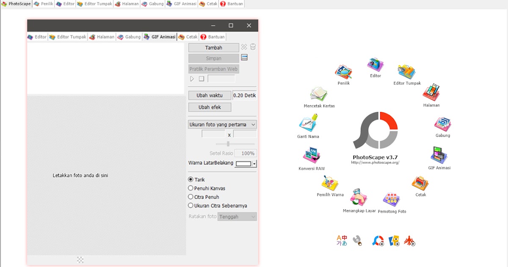Open the Halaman icon in the circular menu
The height and width of the screenshot is (267, 508).
(x=431, y=93)
